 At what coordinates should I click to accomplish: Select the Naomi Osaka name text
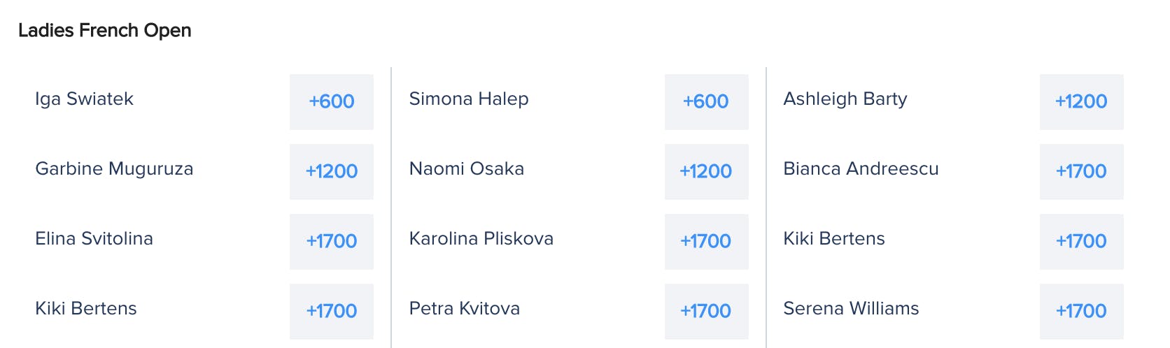pyautogui.click(x=467, y=169)
